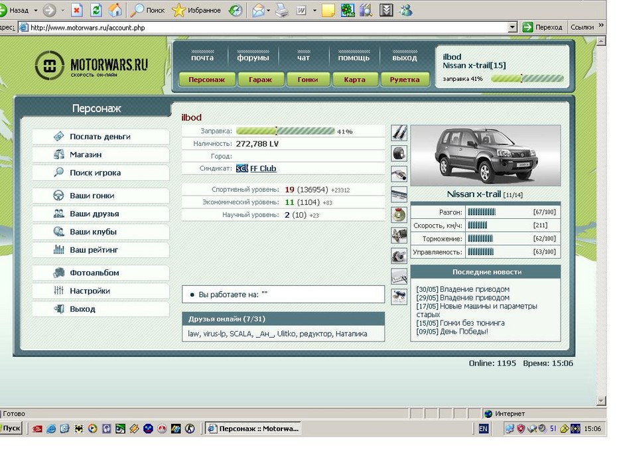The width and height of the screenshot is (617, 463).
Task: Click the Nissan x-trail car photo
Action: point(486,156)
